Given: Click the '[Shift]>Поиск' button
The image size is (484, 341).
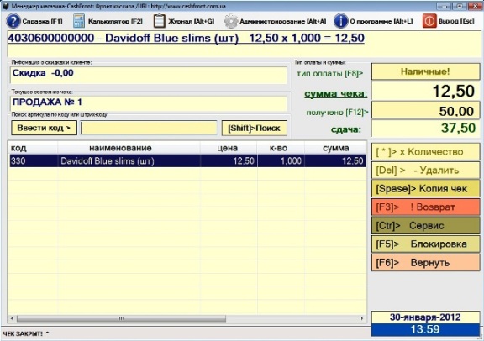Looking at the screenshot, I should click(x=255, y=128).
